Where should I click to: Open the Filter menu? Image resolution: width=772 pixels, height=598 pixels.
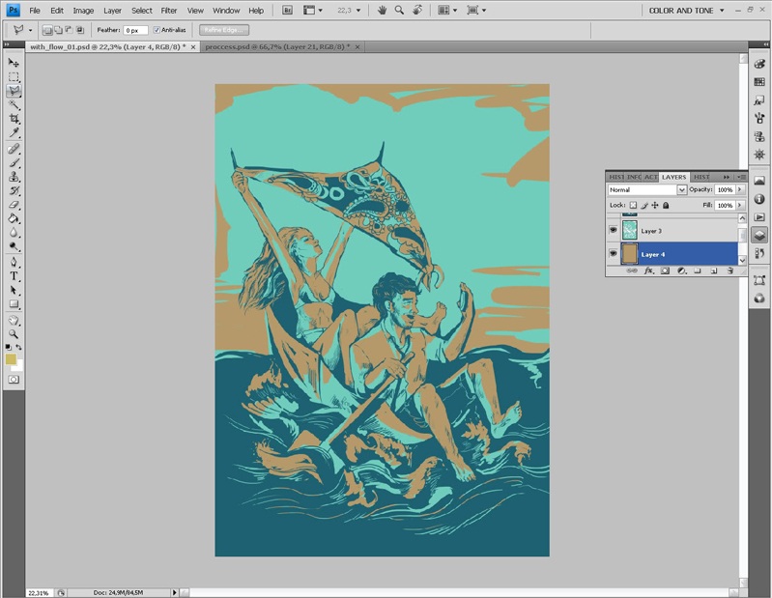click(169, 11)
